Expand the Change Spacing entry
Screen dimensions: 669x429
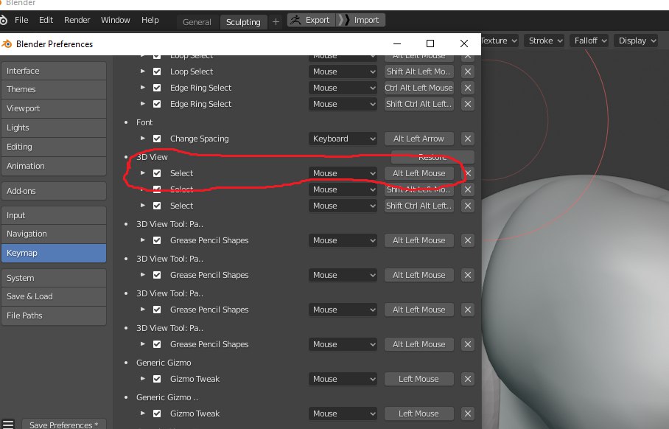[x=143, y=139]
